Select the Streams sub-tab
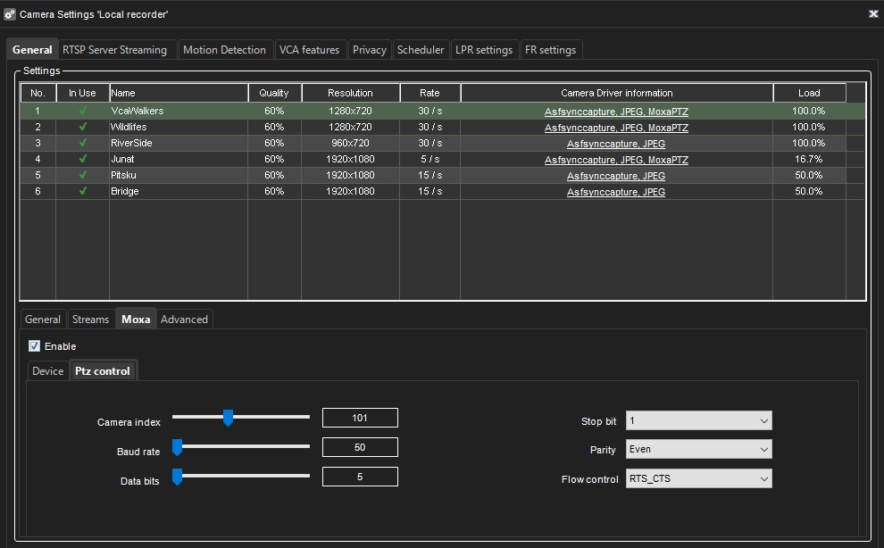 coord(90,320)
